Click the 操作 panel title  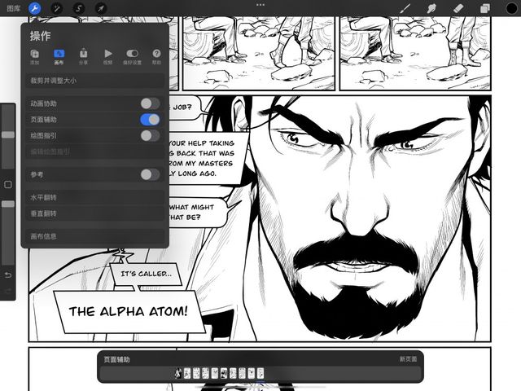(40, 36)
